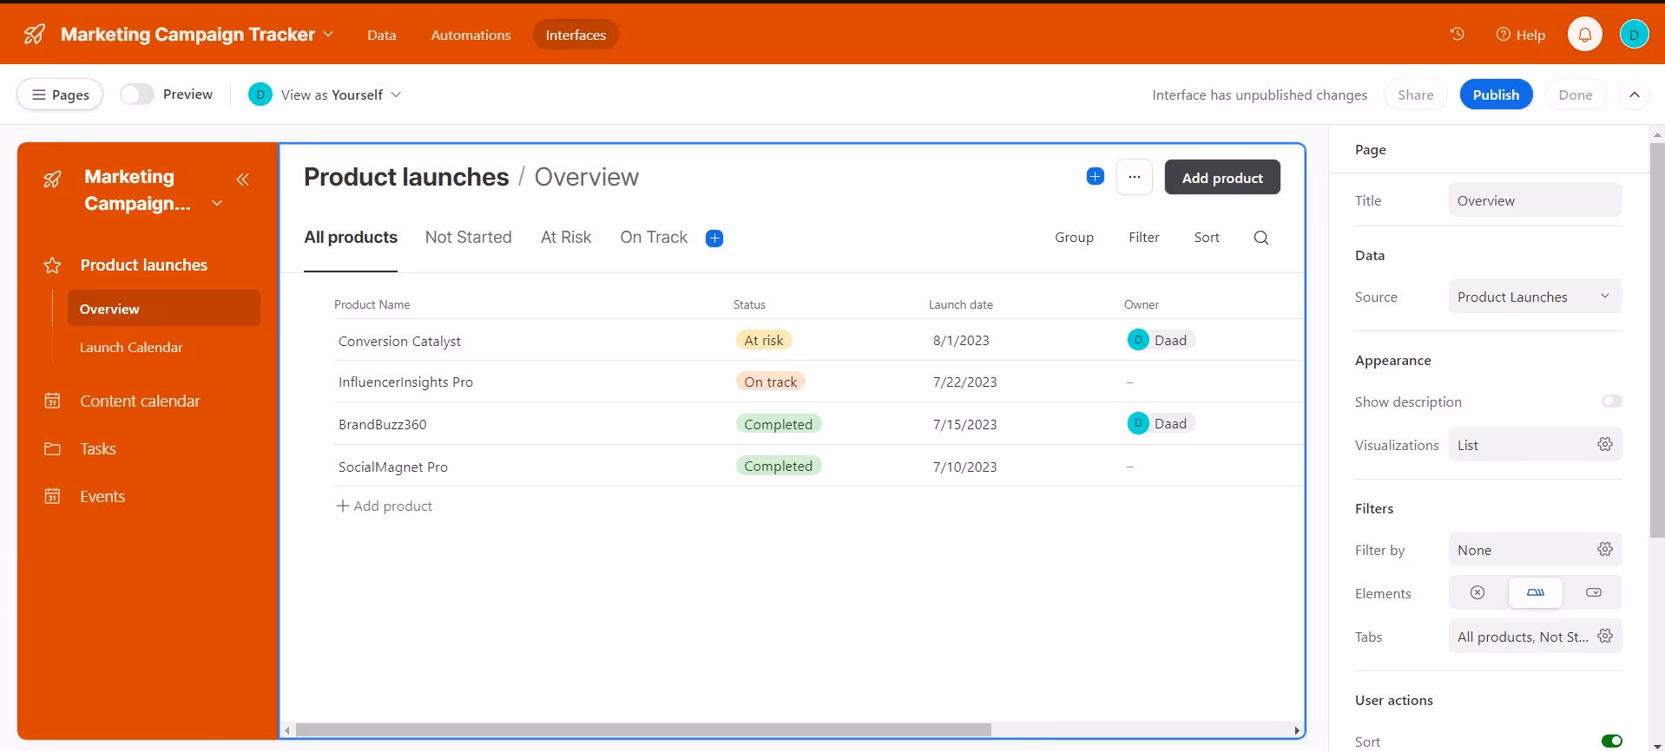Click Filter in list toolbar
This screenshot has width=1665, height=751.
[1143, 238]
